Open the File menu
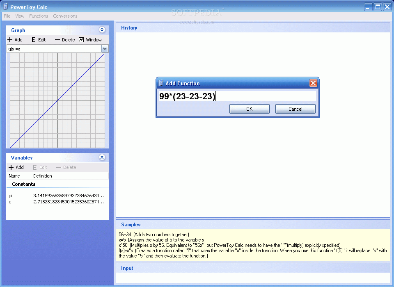 point(7,16)
